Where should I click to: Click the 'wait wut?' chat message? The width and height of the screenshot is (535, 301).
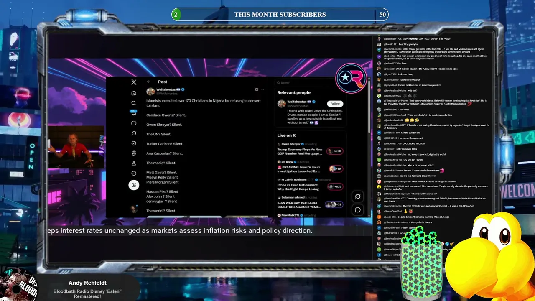[x=413, y=90]
